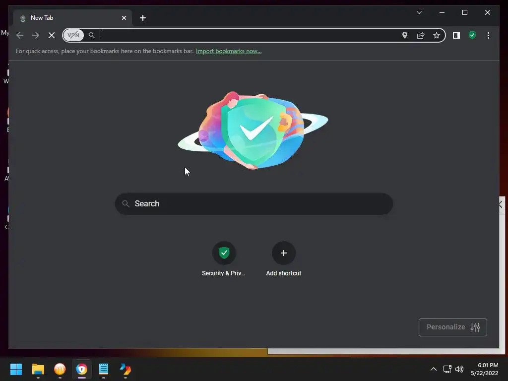508x381 pixels.
Task: Click the search magnifier icon in address bar
Action: tap(92, 35)
